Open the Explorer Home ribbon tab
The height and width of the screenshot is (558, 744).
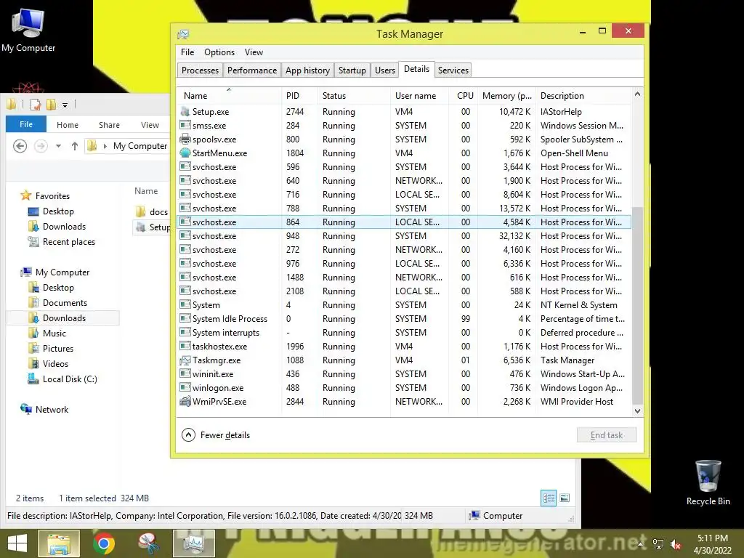(x=68, y=125)
